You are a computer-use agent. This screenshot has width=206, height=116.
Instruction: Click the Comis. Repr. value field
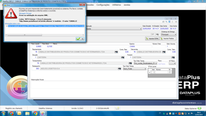pyautogui.click(x=124, y=52)
